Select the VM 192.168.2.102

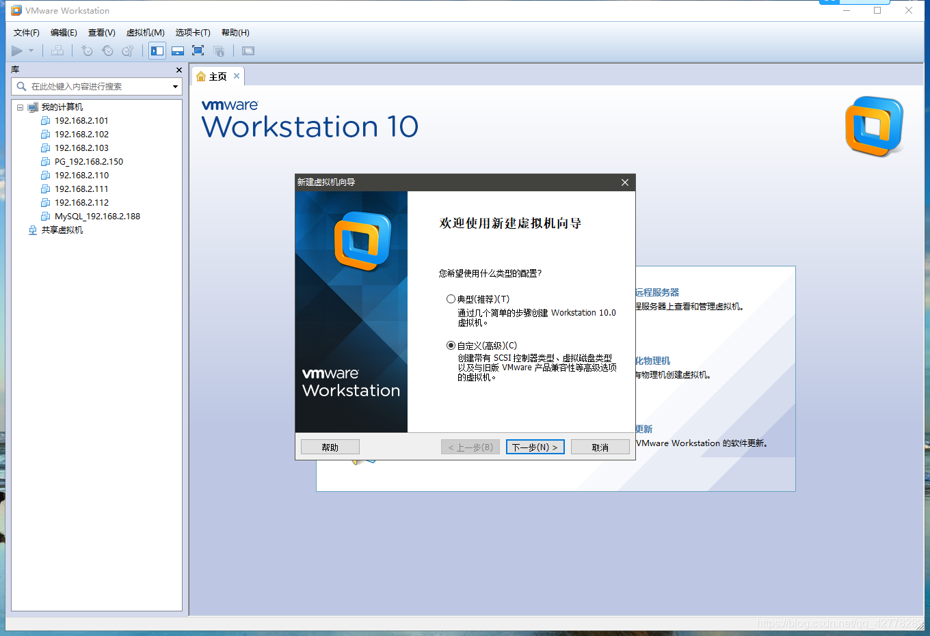click(x=81, y=135)
